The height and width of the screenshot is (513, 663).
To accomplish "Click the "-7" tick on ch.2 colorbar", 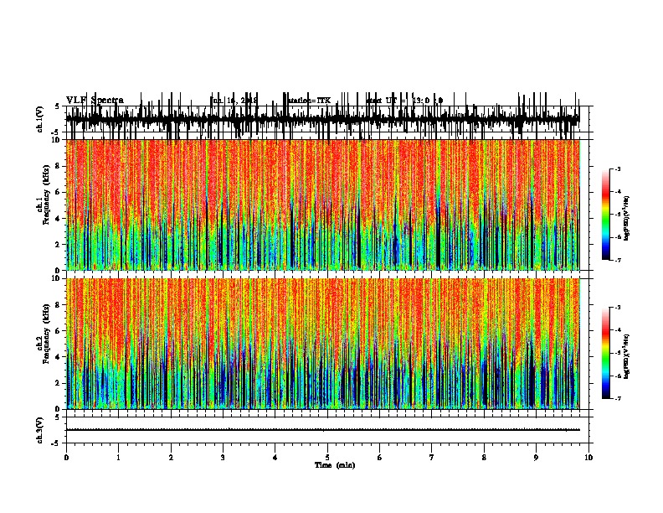I will tap(617, 399).
